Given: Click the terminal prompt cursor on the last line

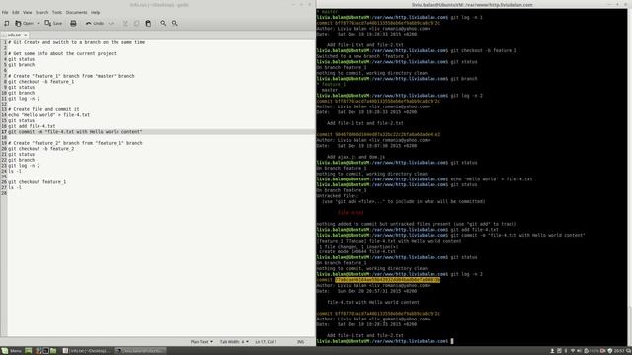Looking at the screenshot, I should click(452, 341).
